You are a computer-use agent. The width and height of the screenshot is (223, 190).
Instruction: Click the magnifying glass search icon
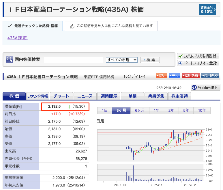pos(10,59)
